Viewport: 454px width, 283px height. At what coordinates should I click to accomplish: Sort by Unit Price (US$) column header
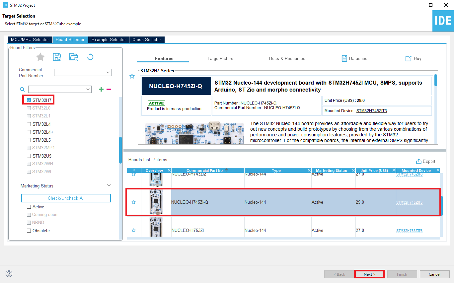[x=374, y=171]
